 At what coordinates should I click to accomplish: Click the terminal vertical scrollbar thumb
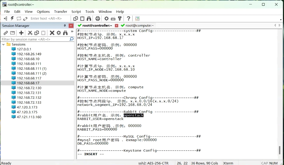pyautogui.click(x=280, y=150)
